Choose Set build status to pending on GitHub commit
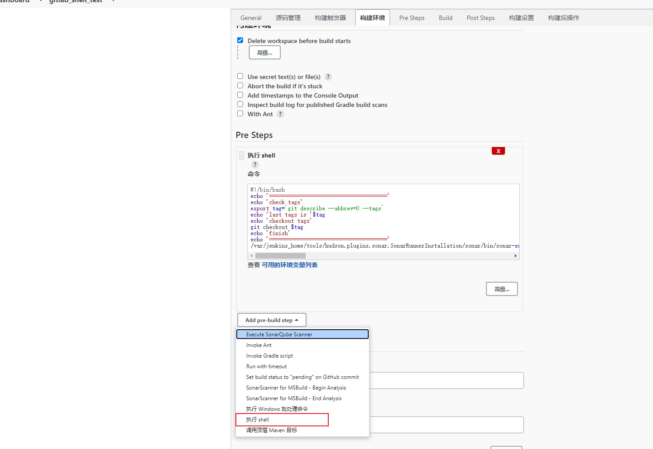The image size is (653, 449). pyautogui.click(x=303, y=377)
